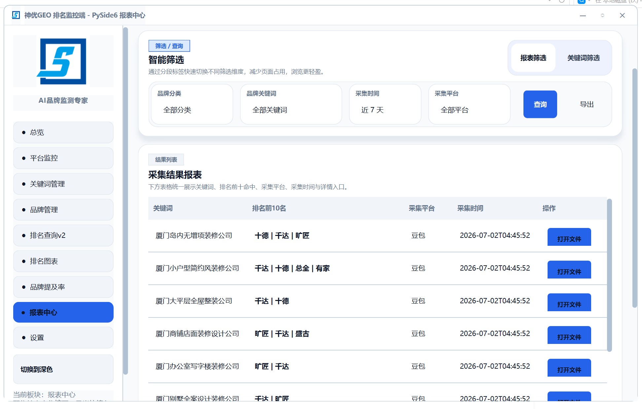Screen dimensions: 642x409
Task: Click the AI品牌监测专家 label
Action: click(63, 100)
